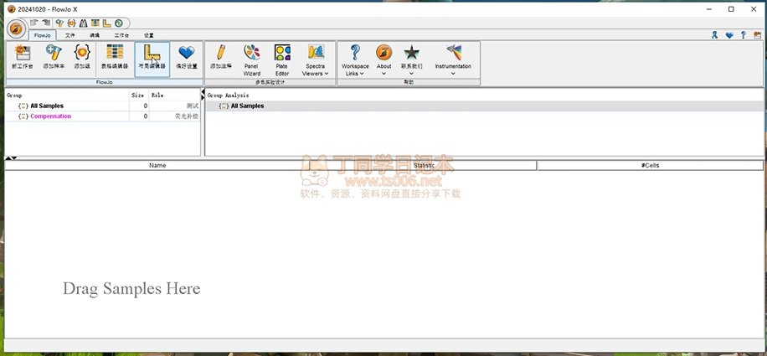767x356 pixels.
Task: Click green circular arrow in quick access toolbar
Action: pyautogui.click(x=118, y=23)
